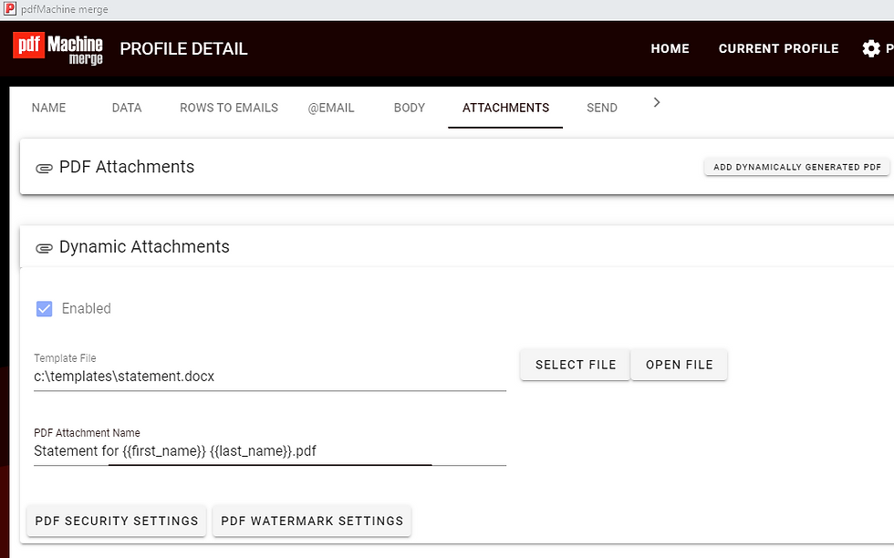Click the PROFILE DETAIL title text
894x558 pixels.
[x=183, y=49]
